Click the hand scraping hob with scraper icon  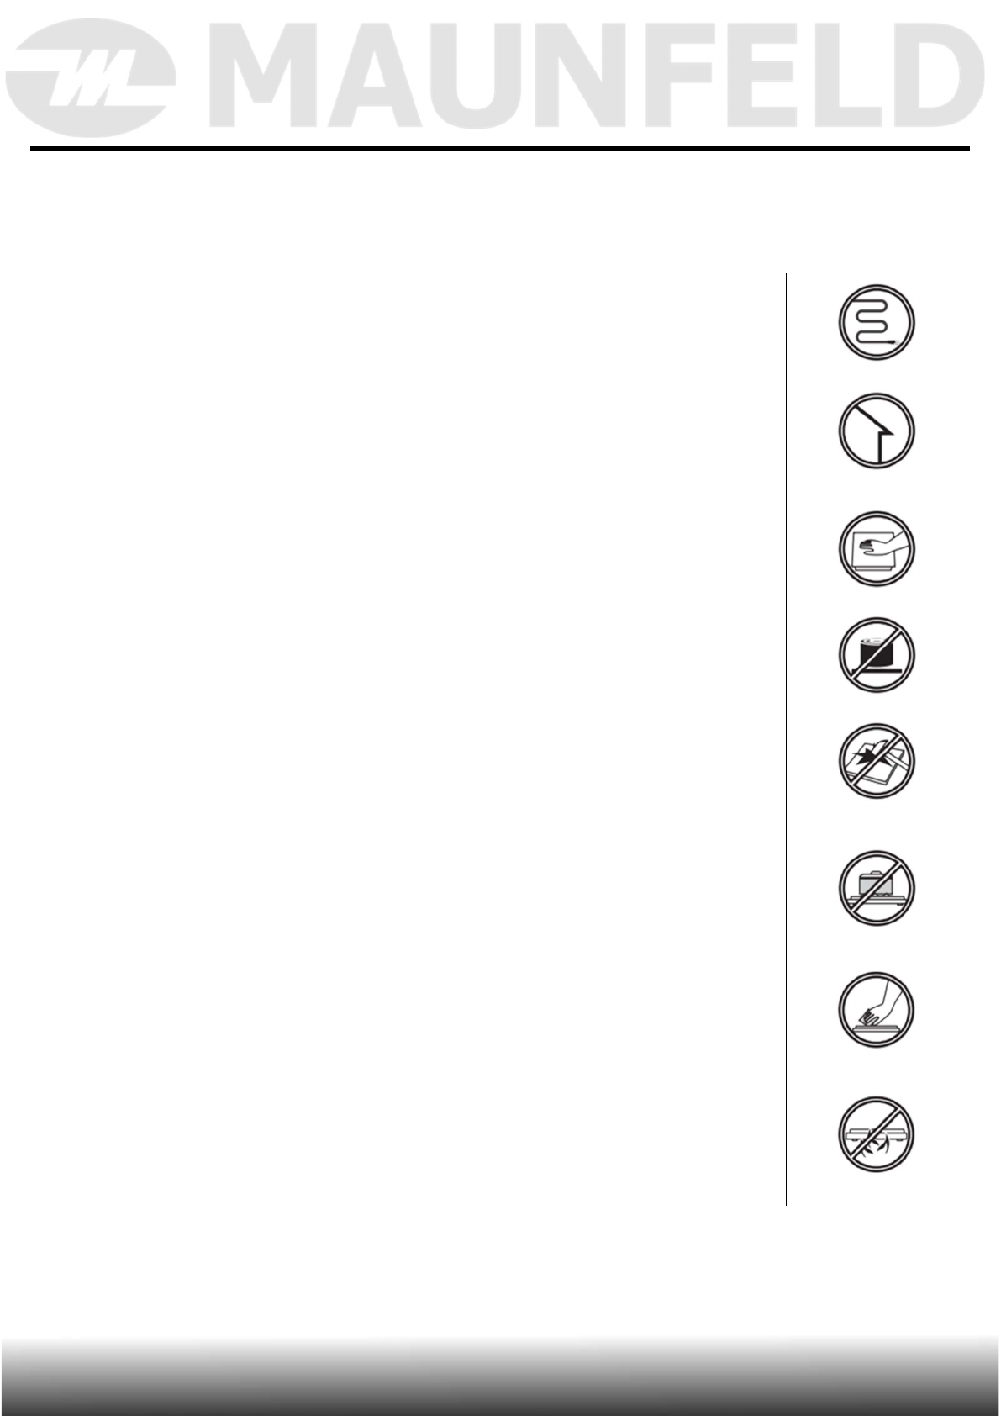[877, 1010]
